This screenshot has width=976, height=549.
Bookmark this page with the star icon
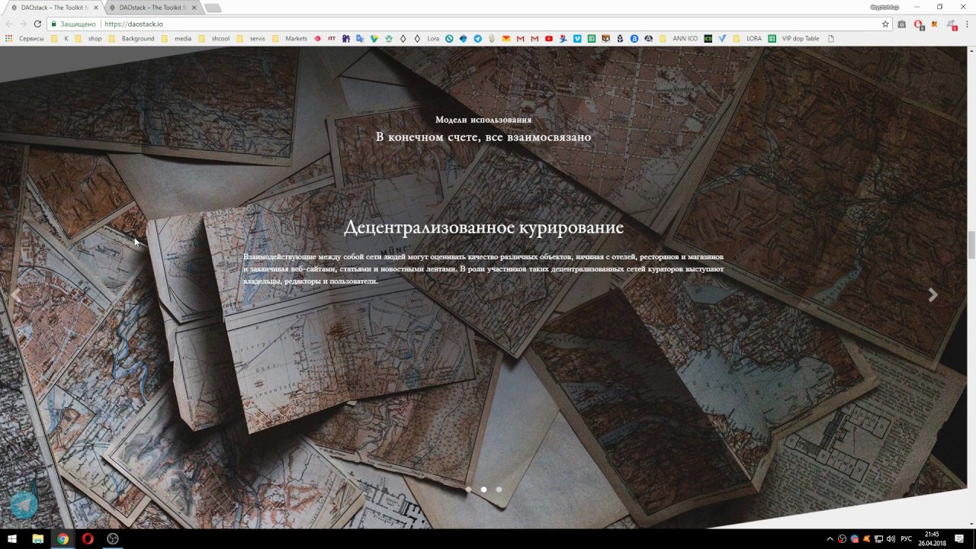tap(885, 24)
